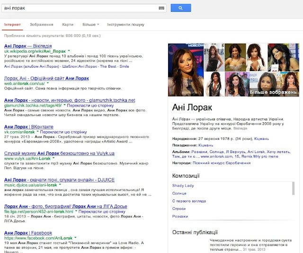The height and width of the screenshot is (253, 303).
Task: Switch to the Зображення tab
Action: tap(41, 25)
